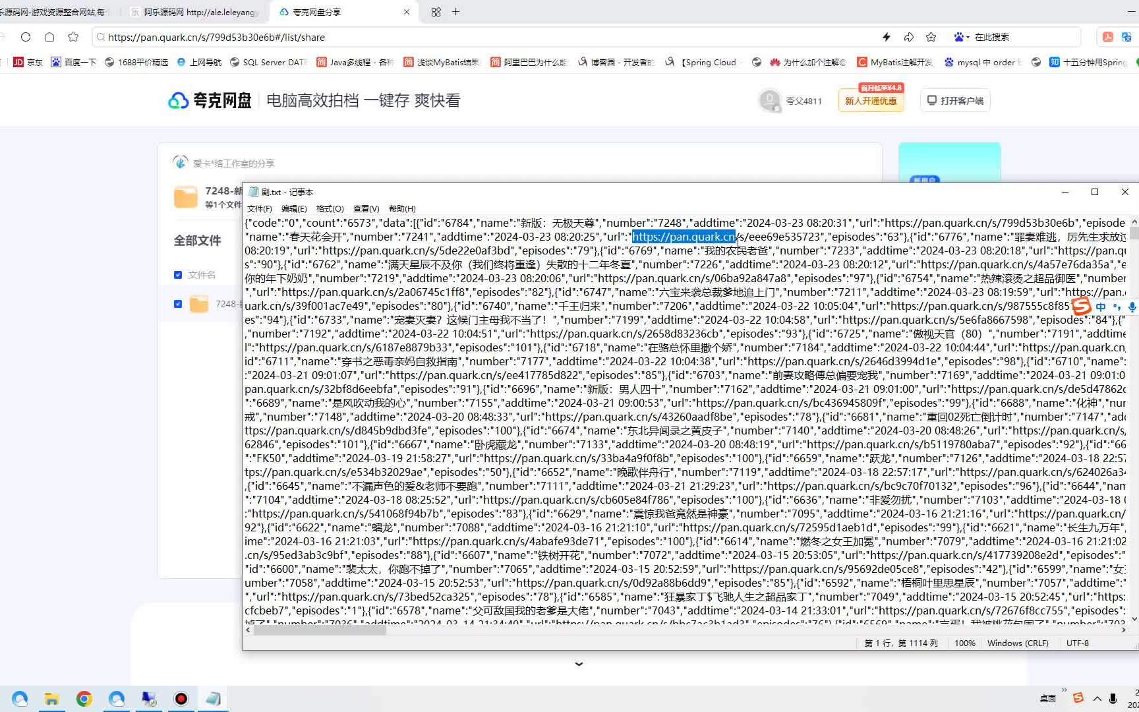Click the browser home button

click(x=49, y=37)
